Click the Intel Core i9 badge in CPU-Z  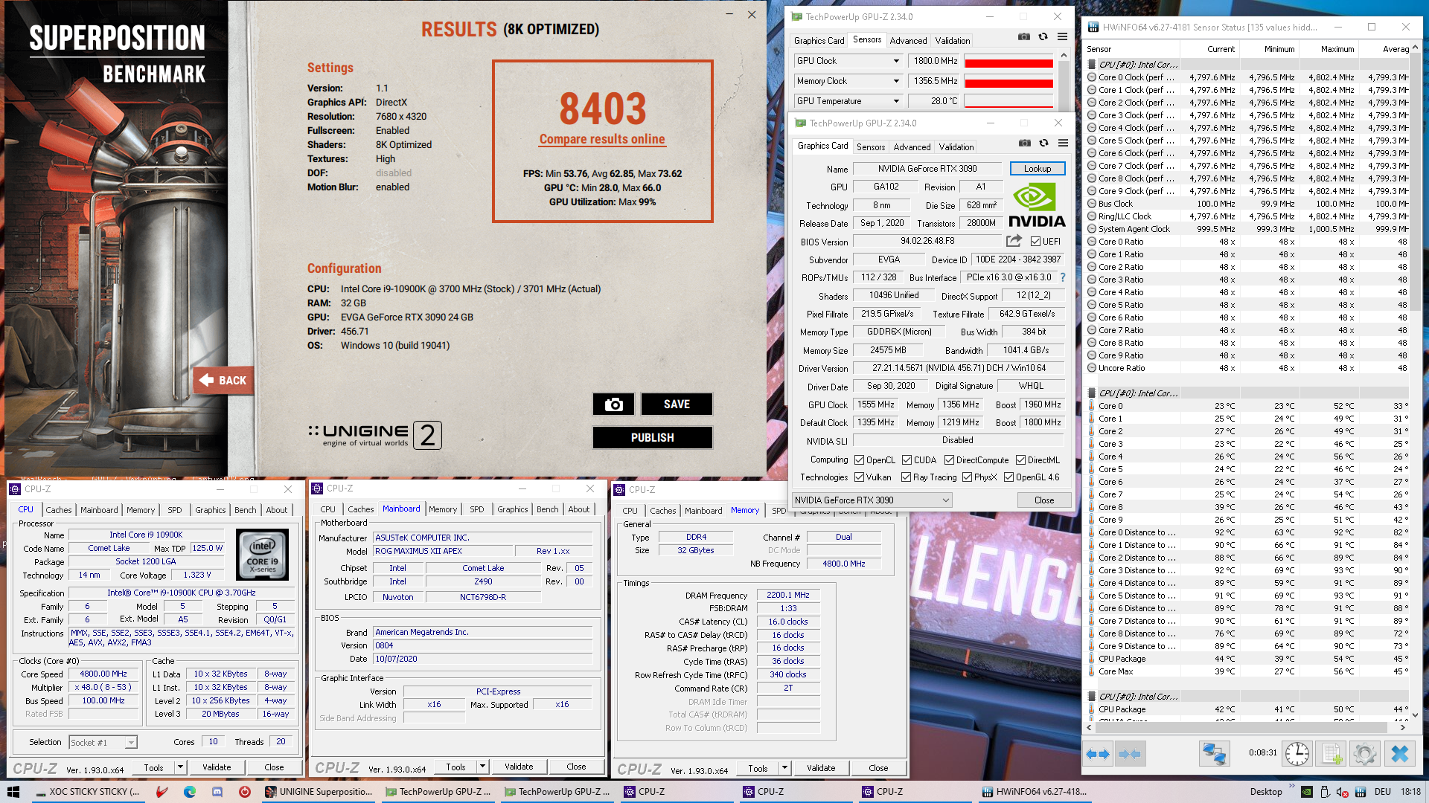pyautogui.click(x=262, y=554)
